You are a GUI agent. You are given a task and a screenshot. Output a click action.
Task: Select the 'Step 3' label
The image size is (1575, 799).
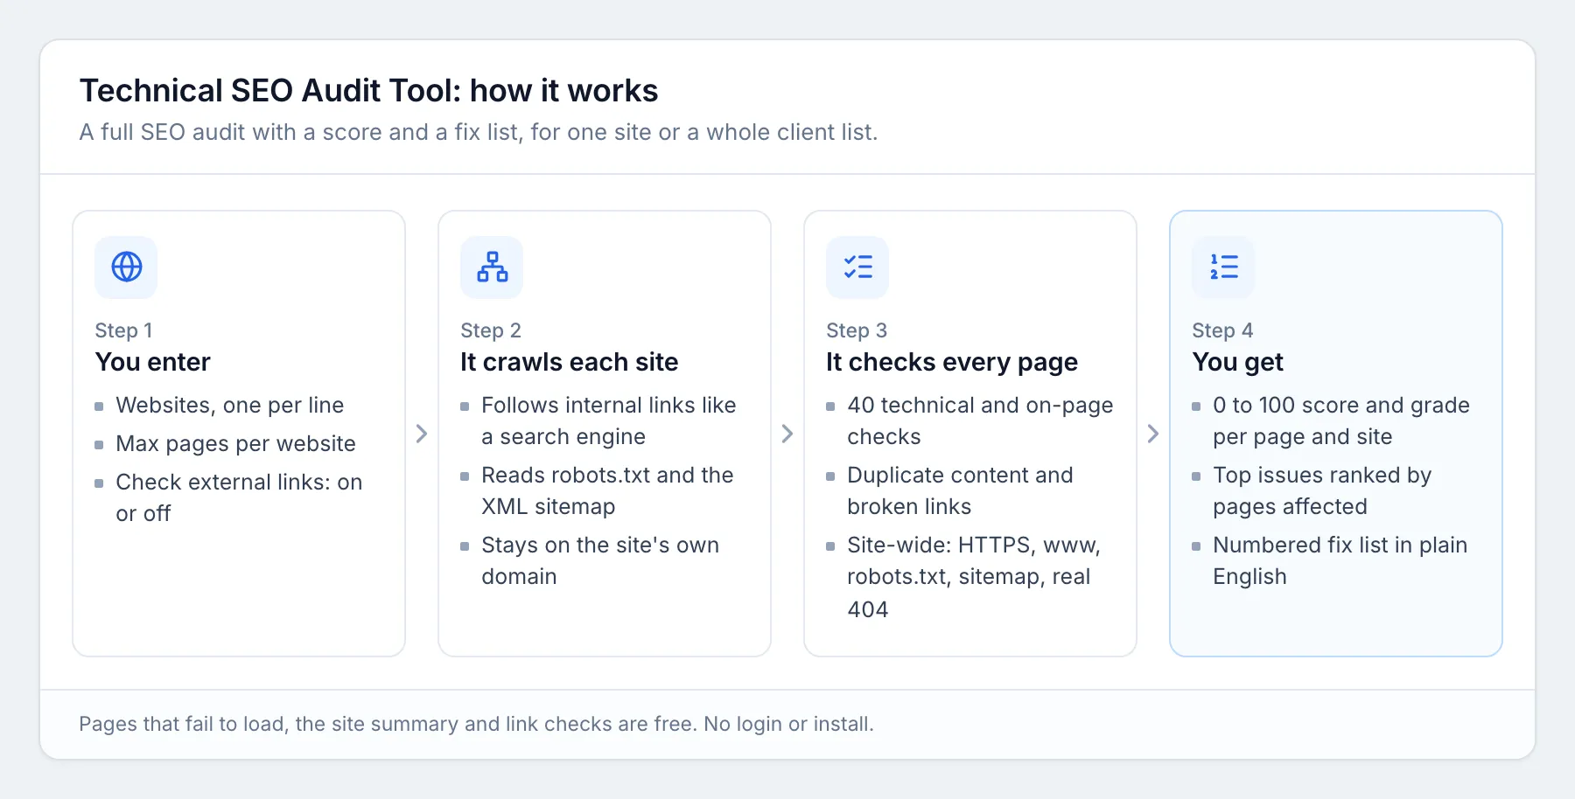[x=857, y=330]
